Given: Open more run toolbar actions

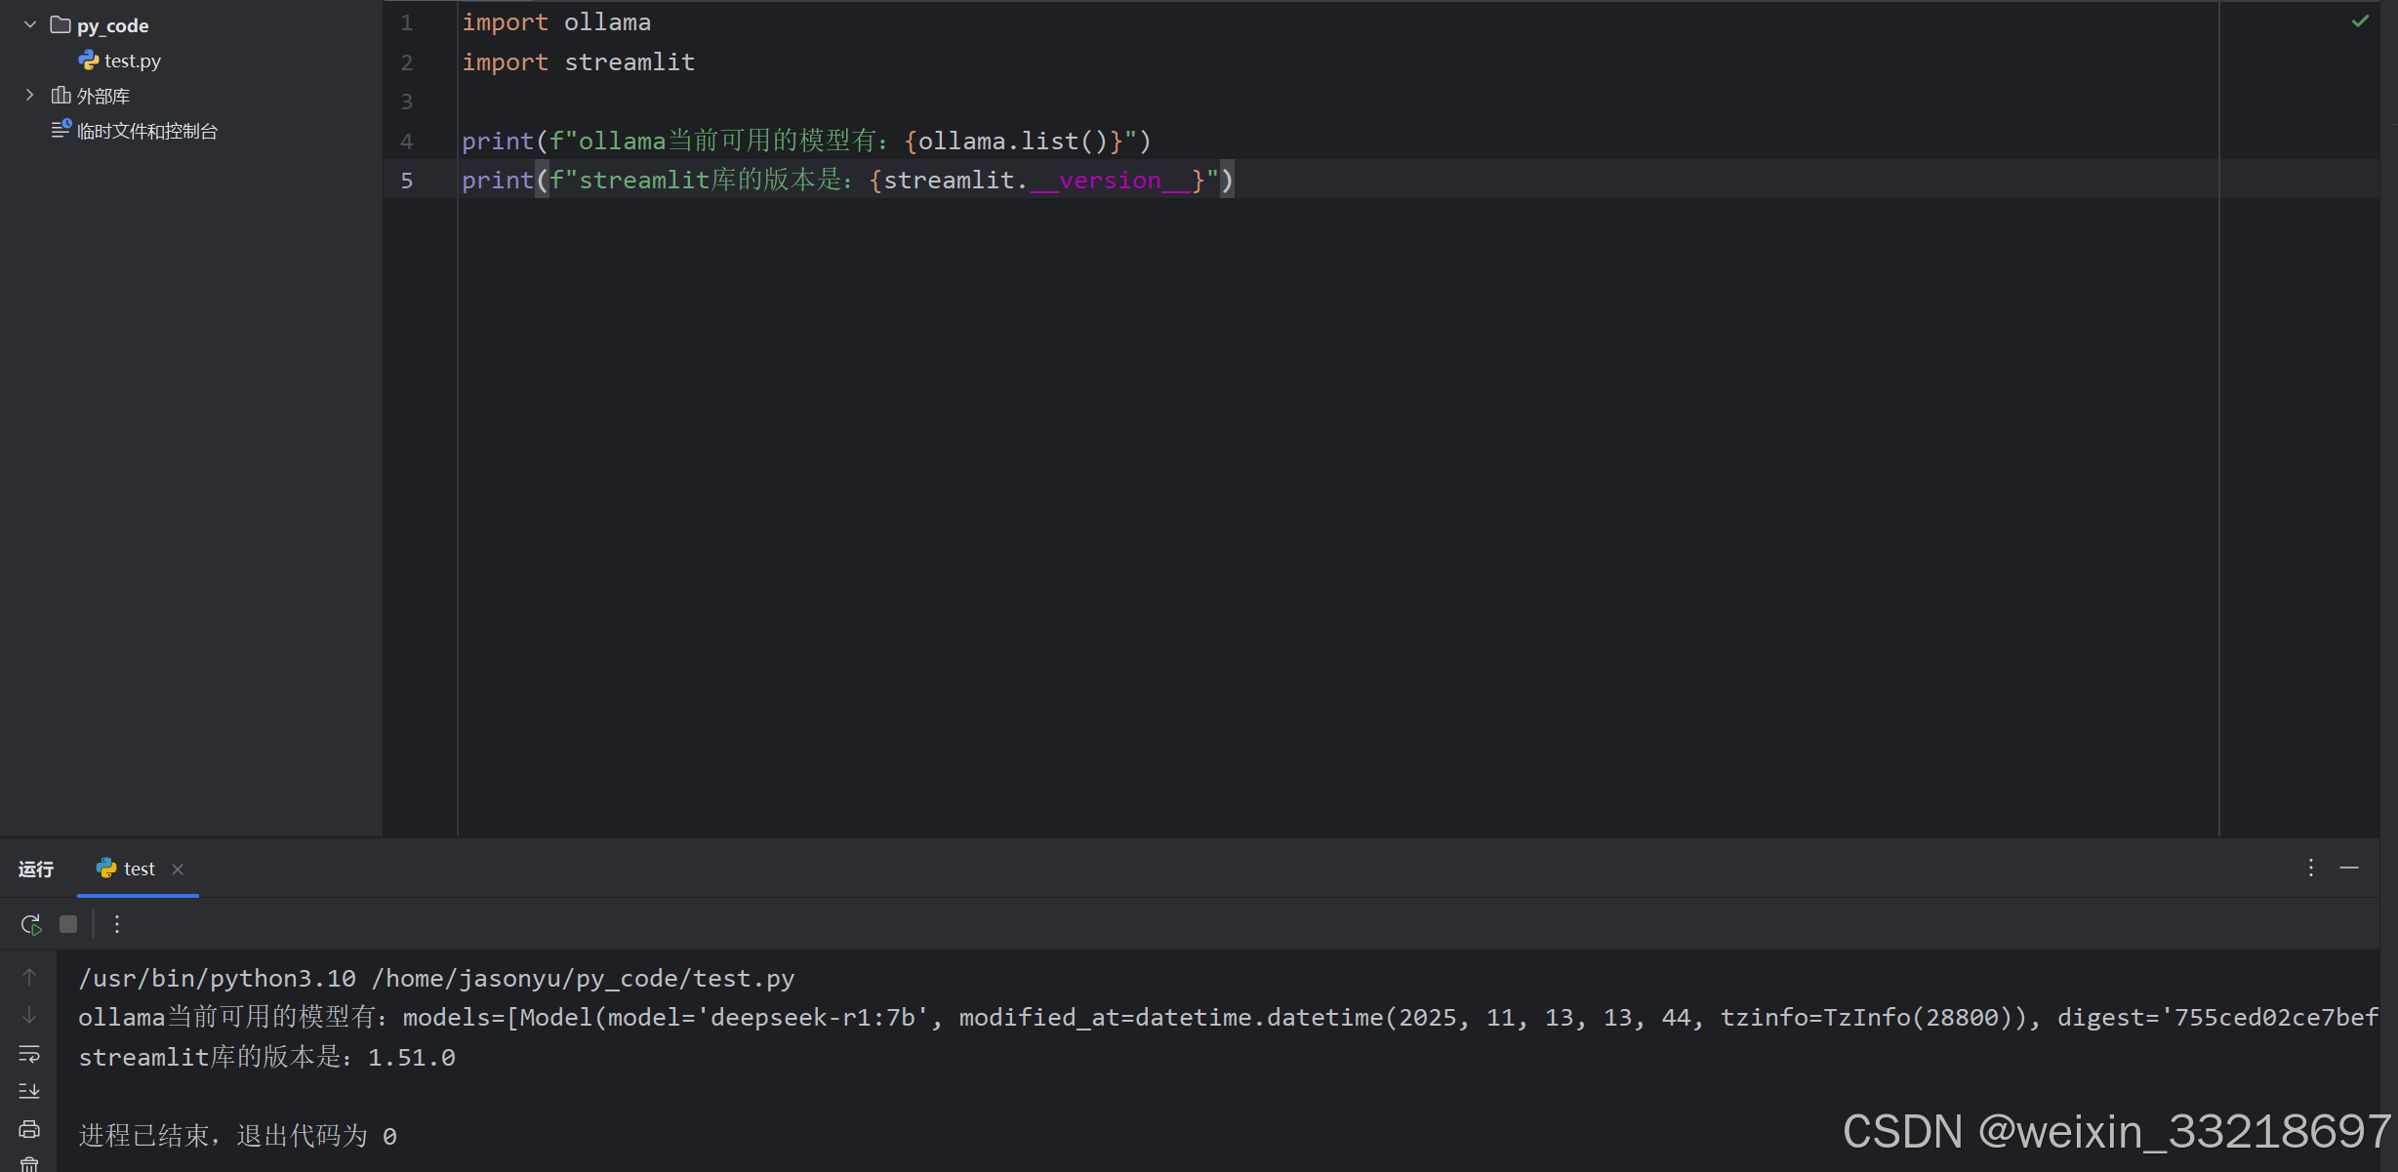Looking at the screenshot, I should [x=117, y=924].
